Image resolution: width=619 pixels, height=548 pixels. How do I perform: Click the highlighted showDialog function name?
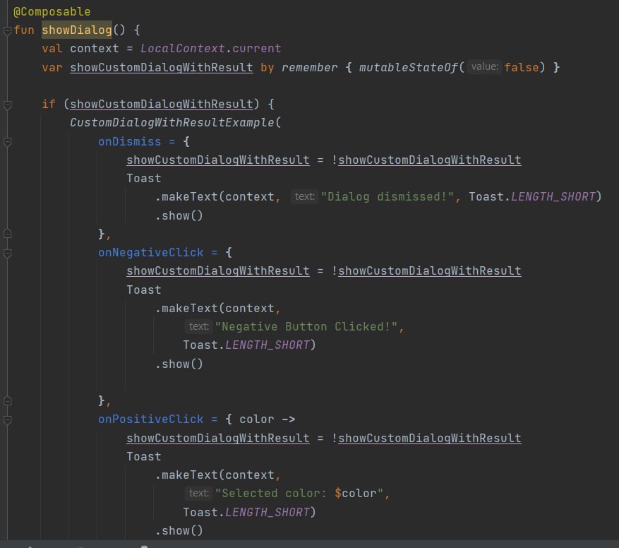pyautogui.click(x=77, y=30)
